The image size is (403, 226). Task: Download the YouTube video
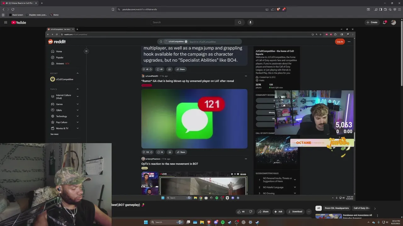(x=295, y=212)
